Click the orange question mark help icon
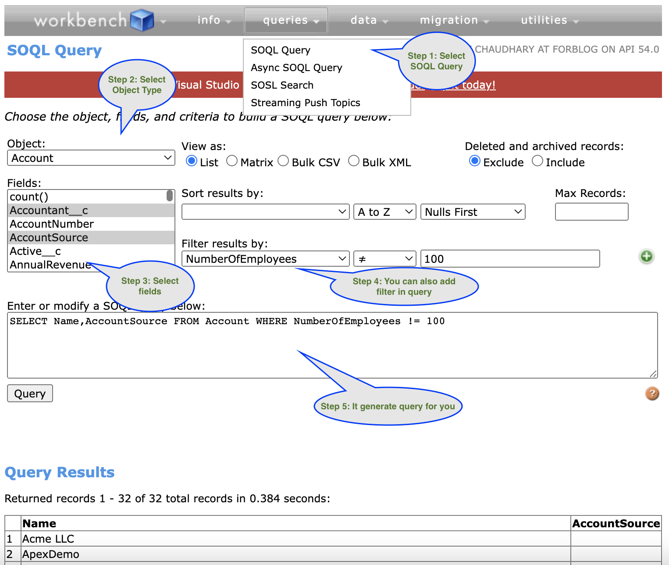The image size is (669, 565). [x=652, y=393]
